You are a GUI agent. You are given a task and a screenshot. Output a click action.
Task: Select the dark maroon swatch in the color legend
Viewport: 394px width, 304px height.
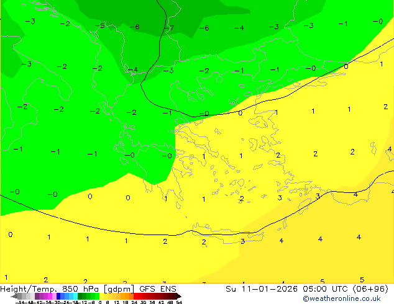click(x=175, y=296)
